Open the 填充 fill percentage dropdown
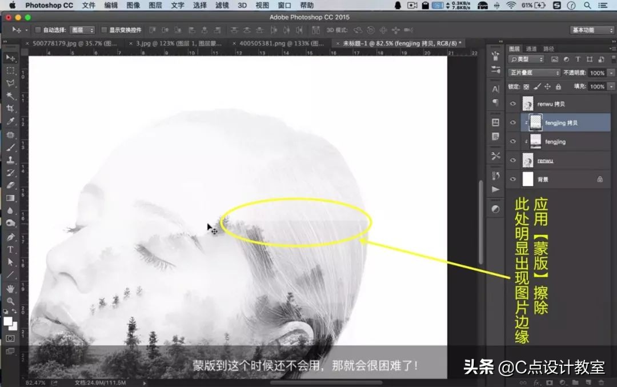Viewport: 617px width, 387px height. pyautogui.click(x=611, y=86)
